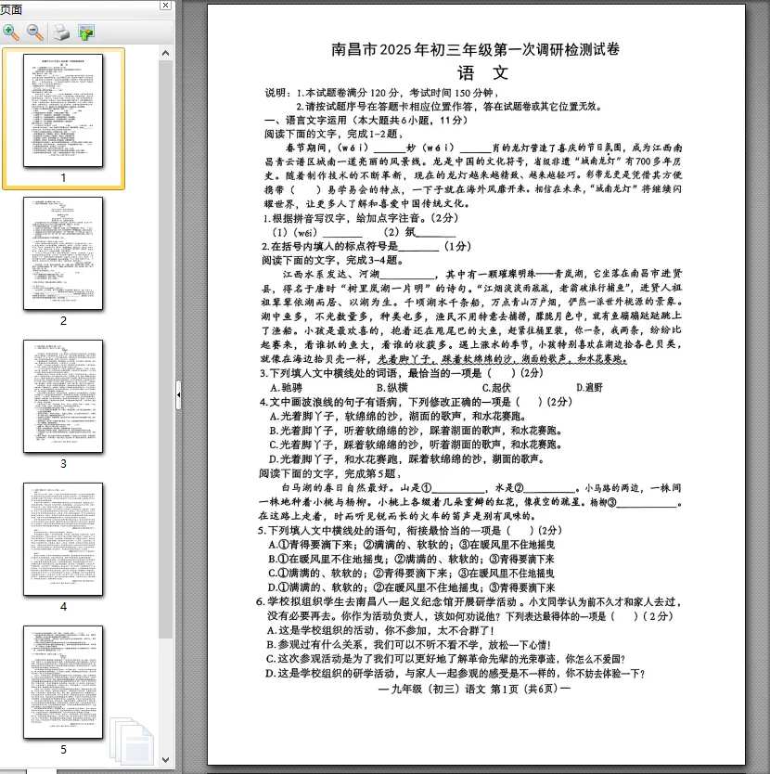The width and height of the screenshot is (770, 774).
Task: Select the page 2 thumbnail
Action: point(62,252)
